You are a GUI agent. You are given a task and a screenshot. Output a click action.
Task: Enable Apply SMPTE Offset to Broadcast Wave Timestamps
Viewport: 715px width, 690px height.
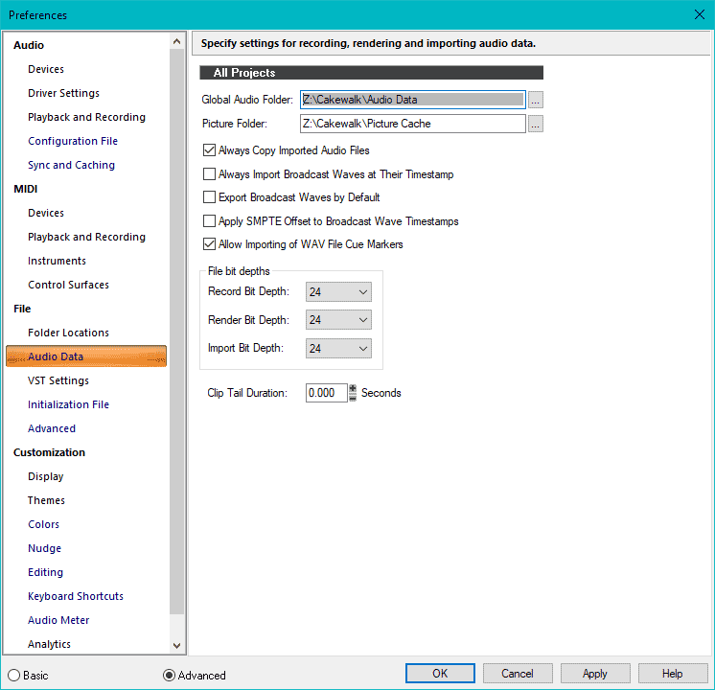coord(210,221)
